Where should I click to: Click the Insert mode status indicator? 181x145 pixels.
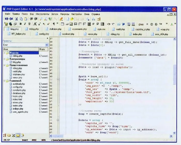tap(25, 140)
